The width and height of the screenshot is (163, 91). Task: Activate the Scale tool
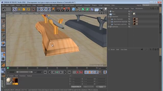24,9
